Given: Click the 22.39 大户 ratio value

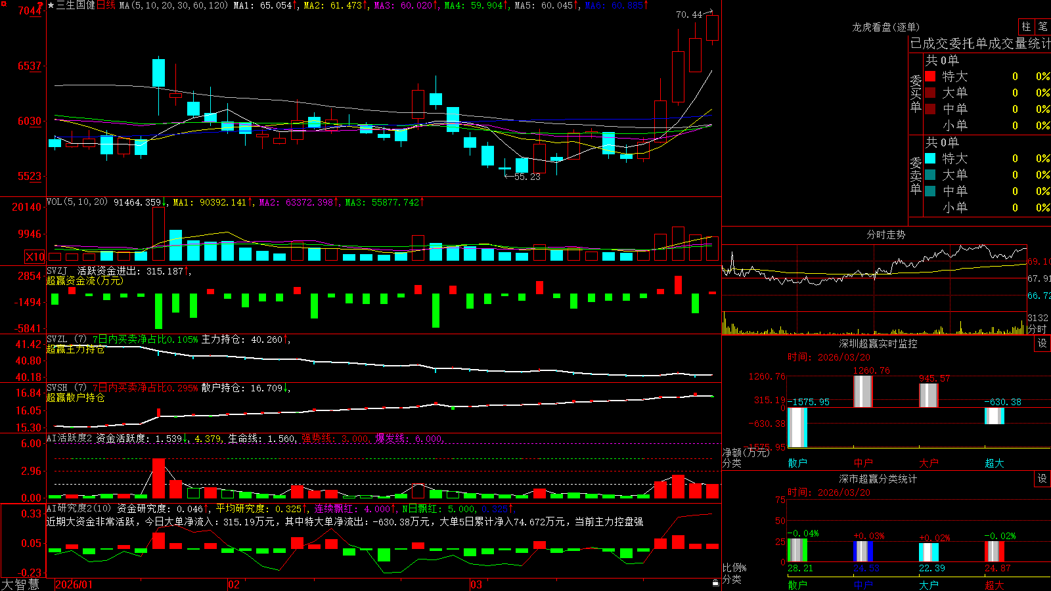Looking at the screenshot, I should click(932, 568).
